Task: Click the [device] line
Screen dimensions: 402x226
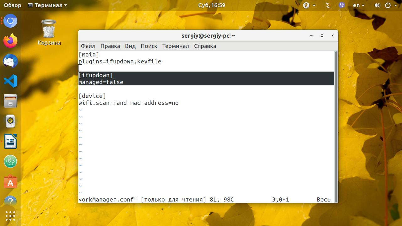Action: [x=92, y=96]
